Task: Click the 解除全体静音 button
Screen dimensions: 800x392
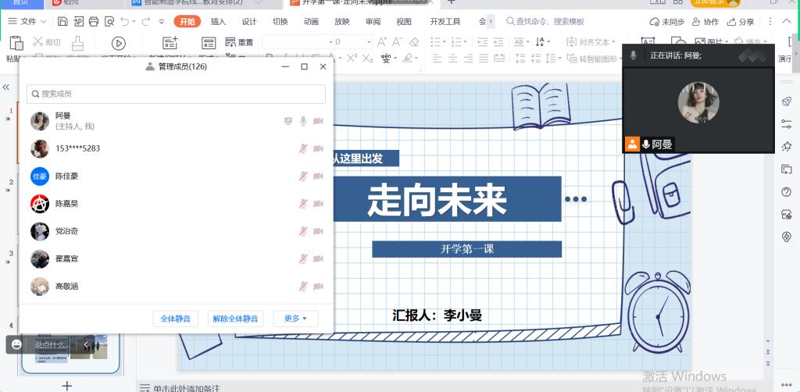Action: (x=235, y=319)
